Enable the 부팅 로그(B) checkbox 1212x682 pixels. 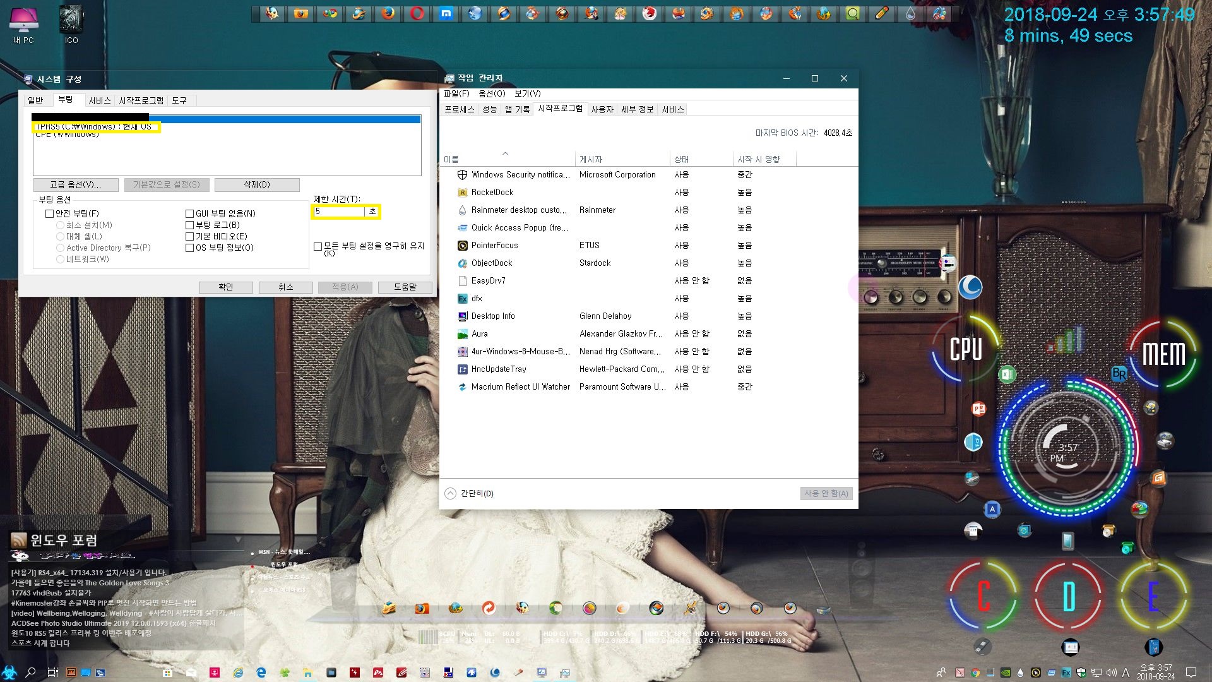click(x=189, y=225)
